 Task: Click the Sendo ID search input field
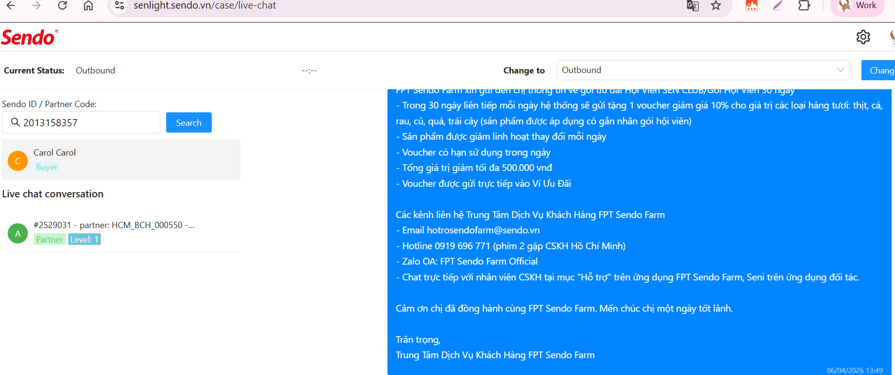tap(81, 122)
